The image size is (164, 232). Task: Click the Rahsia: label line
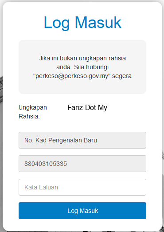(29, 117)
